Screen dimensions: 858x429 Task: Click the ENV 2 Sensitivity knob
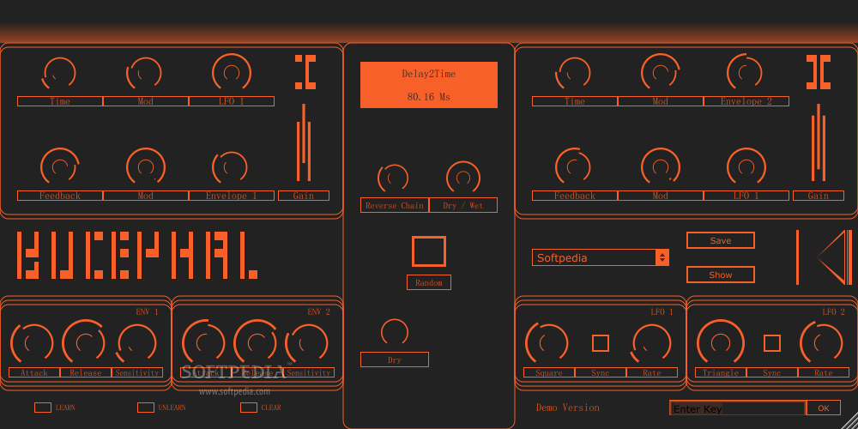[x=307, y=342]
